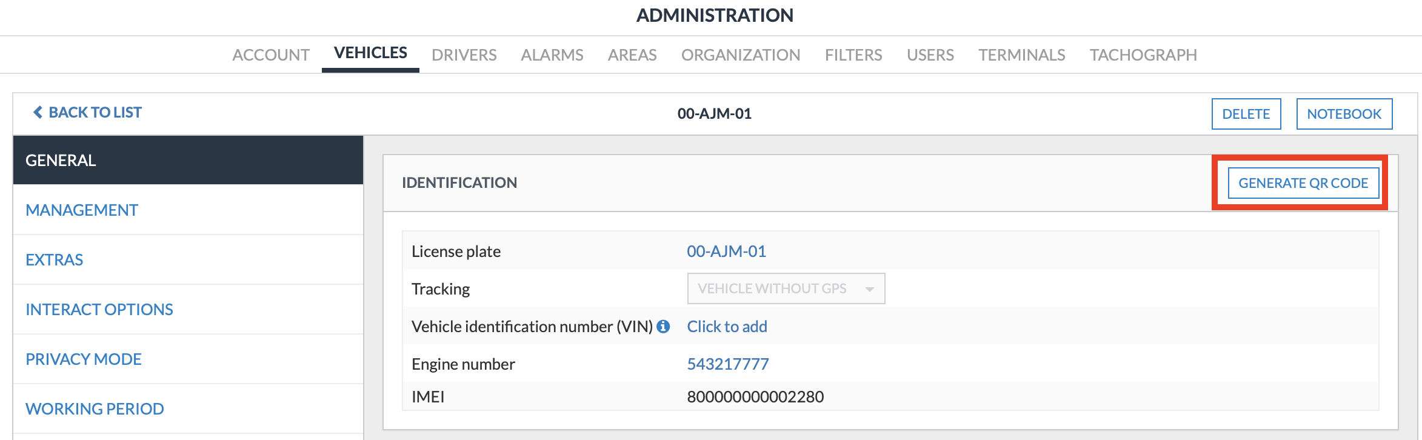Click the Generate QR Code button

1303,183
